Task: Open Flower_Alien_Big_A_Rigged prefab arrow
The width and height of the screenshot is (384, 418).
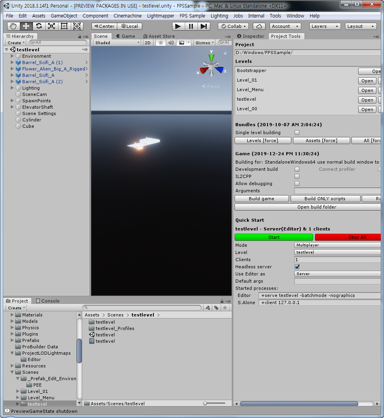Action: (x=87, y=69)
